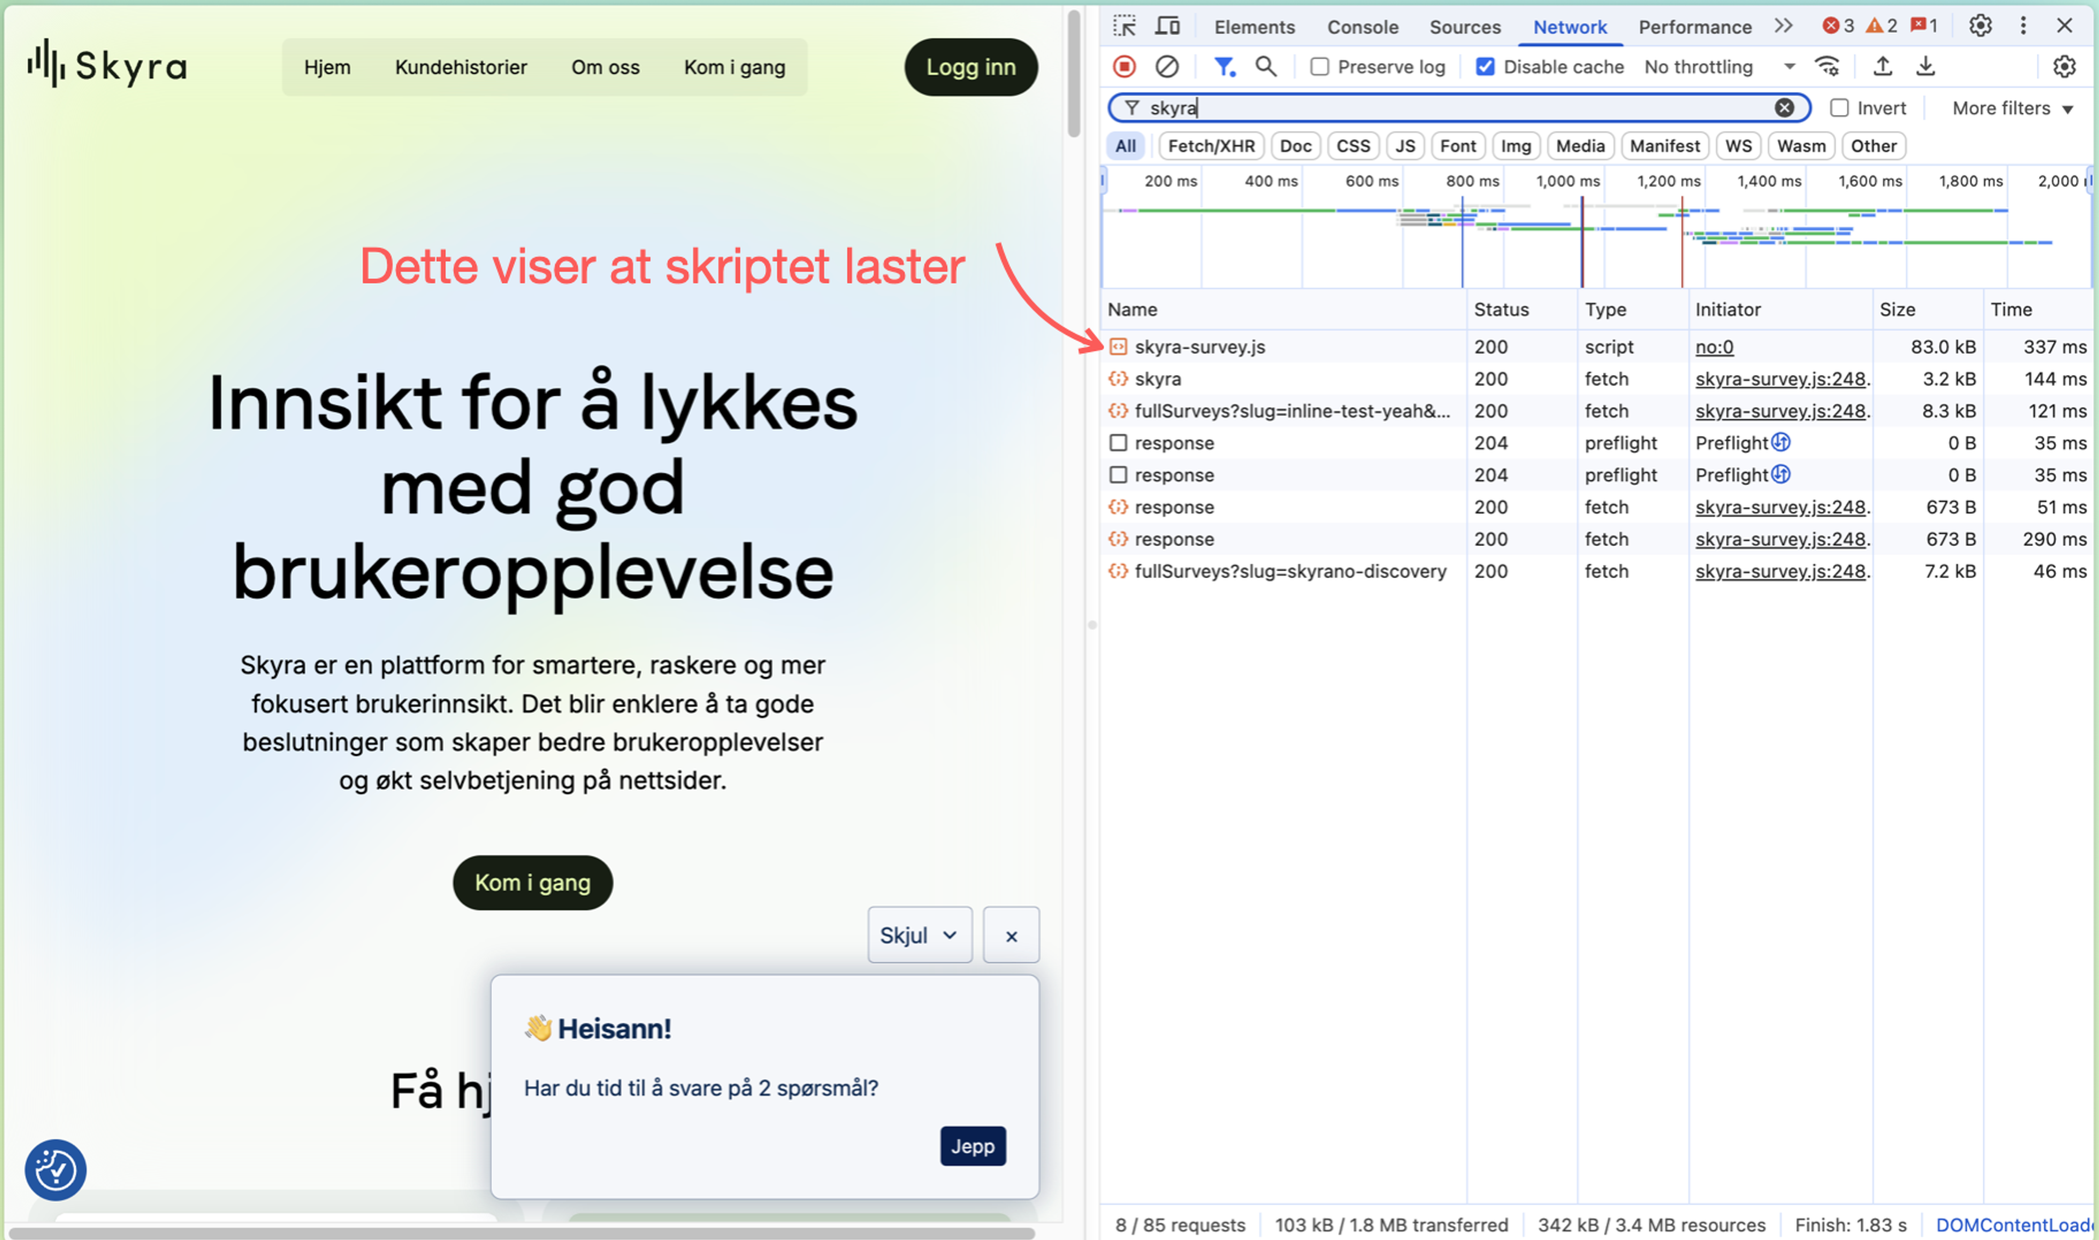Show more DevTools tabs chevron
This screenshot has width=2099, height=1240.
pyautogui.click(x=1783, y=26)
